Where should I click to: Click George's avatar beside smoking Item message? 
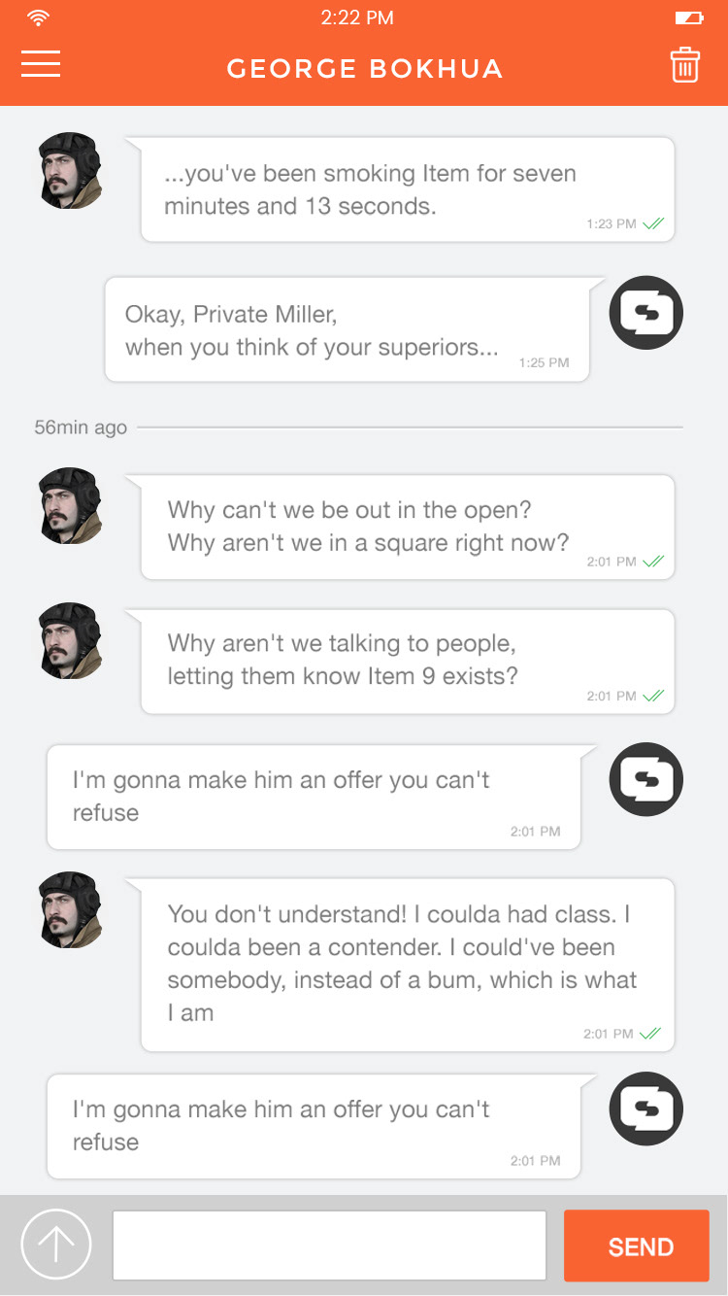pyautogui.click(x=71, y=171)
